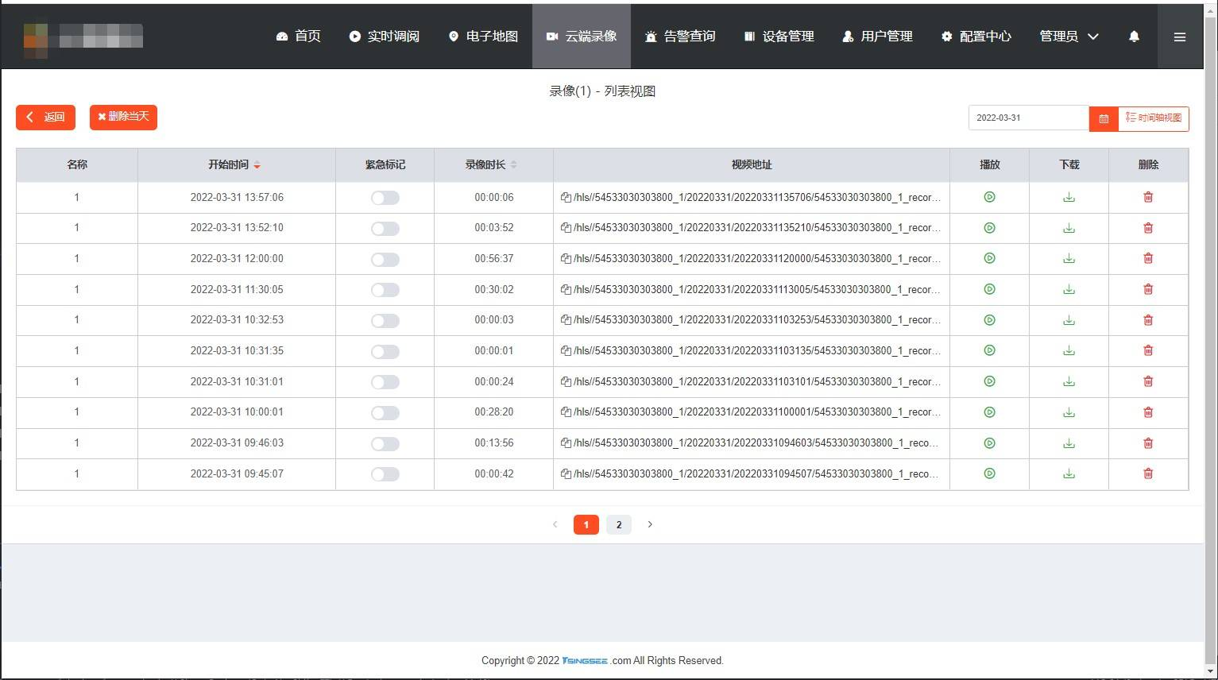Toggle emergency mark for 10:31:35 recording
Viewport: 1218px width, 680px height.
[x=385, y=352]
